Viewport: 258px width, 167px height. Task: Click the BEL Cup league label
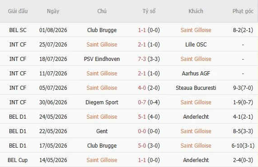tap(18, 160)
